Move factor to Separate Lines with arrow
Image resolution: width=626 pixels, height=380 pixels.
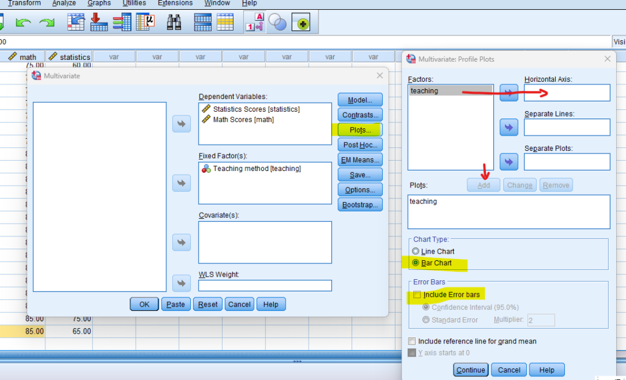[x=509, y=127]
